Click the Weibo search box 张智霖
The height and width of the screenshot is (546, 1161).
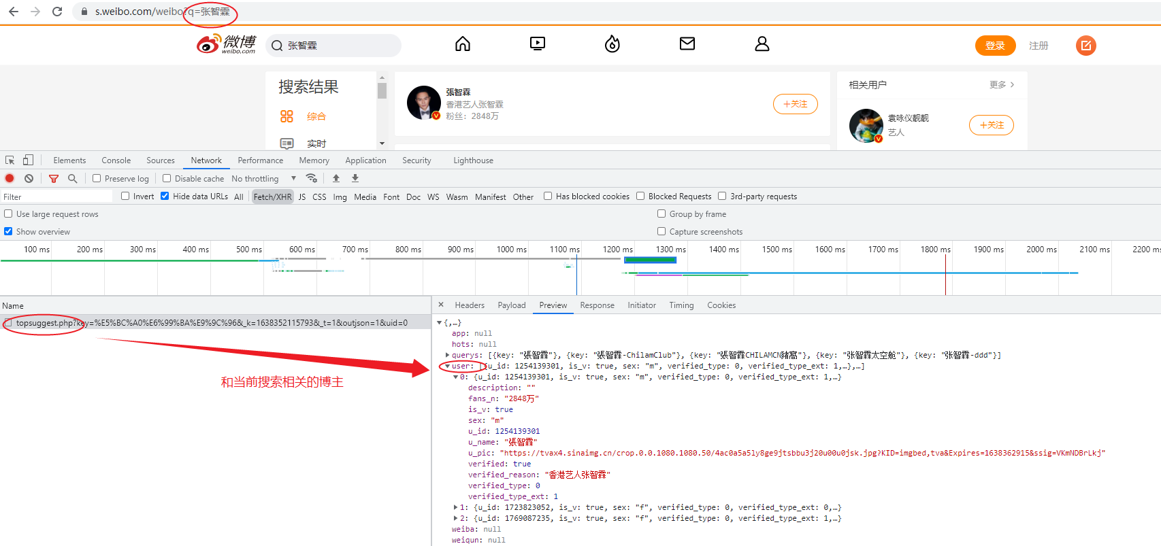coord(333,46)
